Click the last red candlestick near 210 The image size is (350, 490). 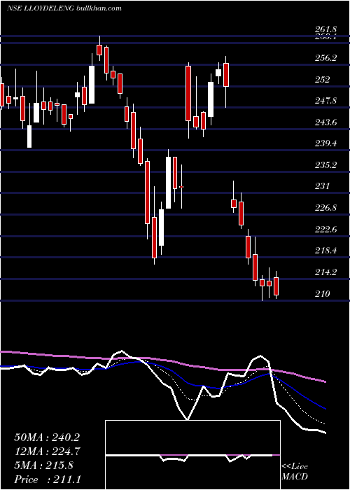click(276, 286)
